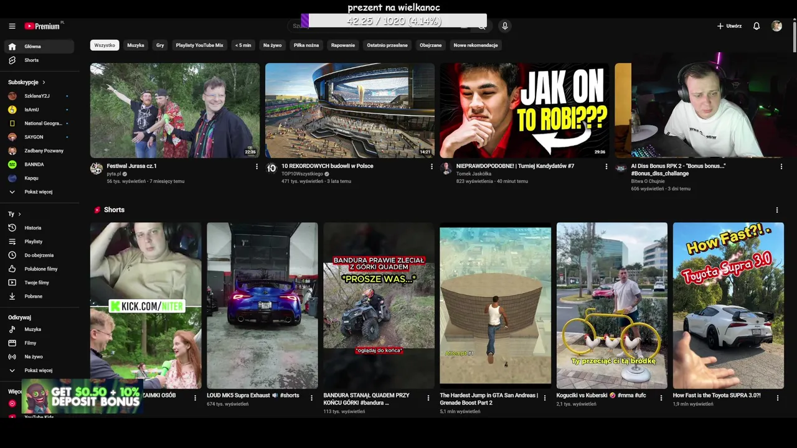Open Muzyka under Odkrywaj

point(39,329)
